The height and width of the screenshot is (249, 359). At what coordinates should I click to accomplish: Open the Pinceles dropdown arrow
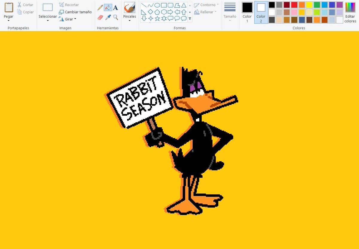pos(130,21)
